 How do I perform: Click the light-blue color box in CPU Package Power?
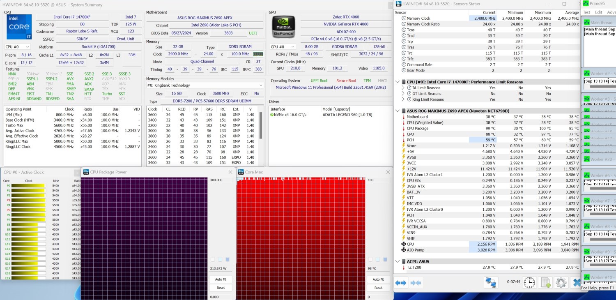point(220,259)
